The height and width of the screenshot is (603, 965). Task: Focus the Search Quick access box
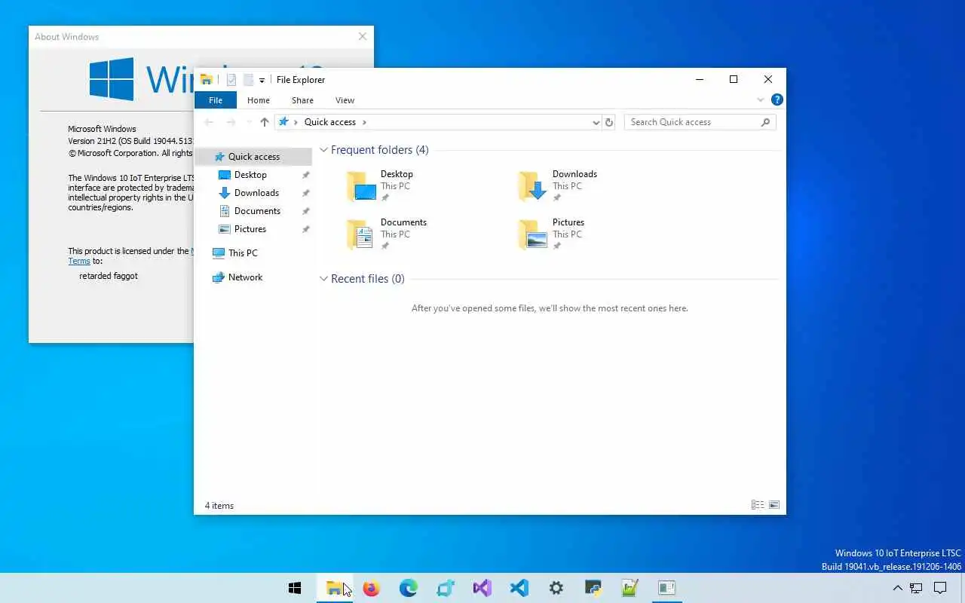700,122
